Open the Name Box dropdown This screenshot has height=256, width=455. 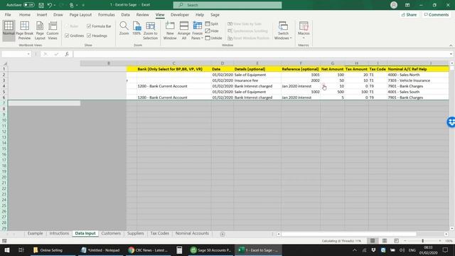[28, 54]
